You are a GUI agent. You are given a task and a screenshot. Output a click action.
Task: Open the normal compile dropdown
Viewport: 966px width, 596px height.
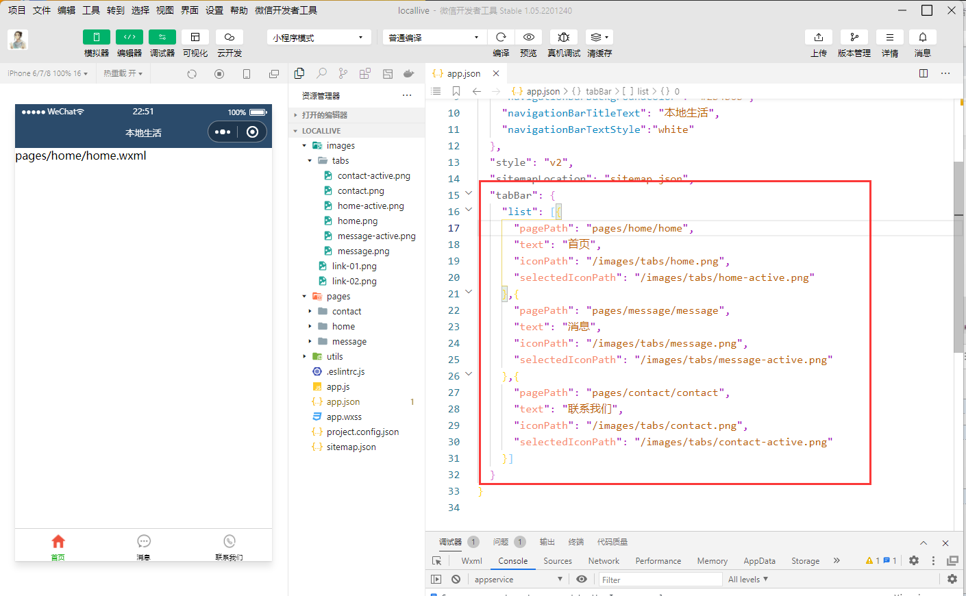[x=435, y=37]
